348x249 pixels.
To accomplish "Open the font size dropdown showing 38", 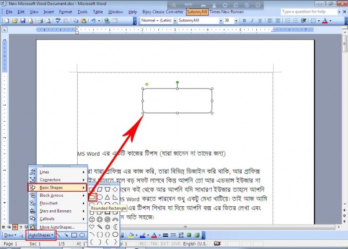I will (x=236, y=21).
